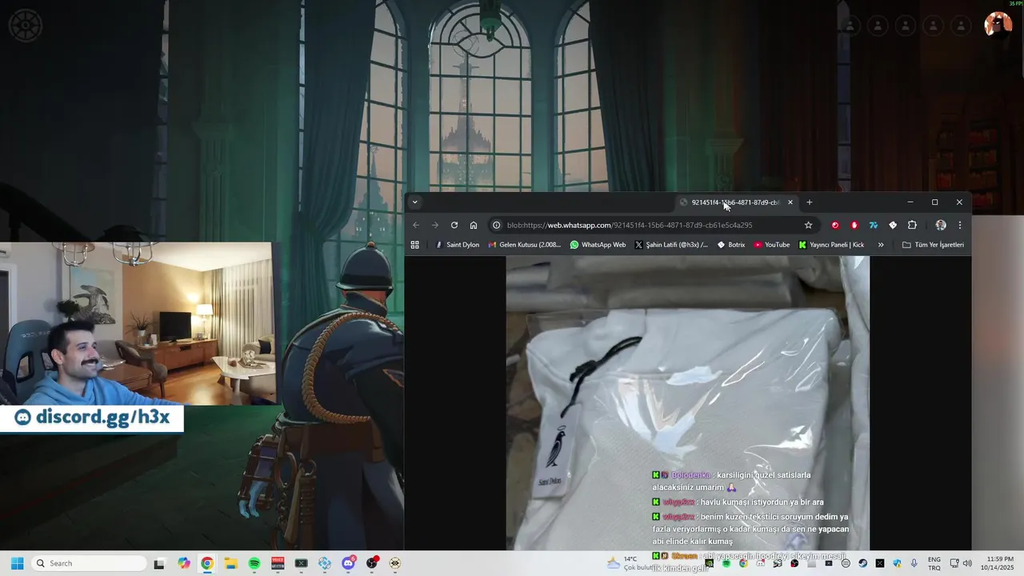Open the Şahin Latifi X bookmark
This screenshot has height=576, width=1024.
(x=671, y=245)
